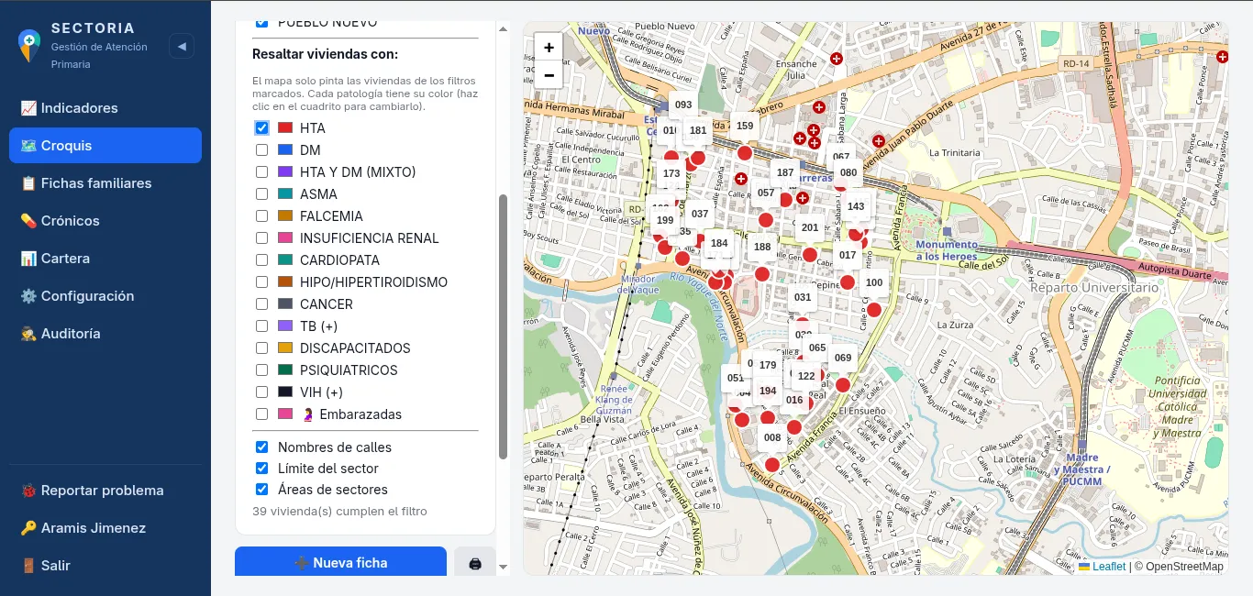The width and height of the screenshot is (1253, 596).
Task: Open Fichas familiares
Action: click(105, 183)
